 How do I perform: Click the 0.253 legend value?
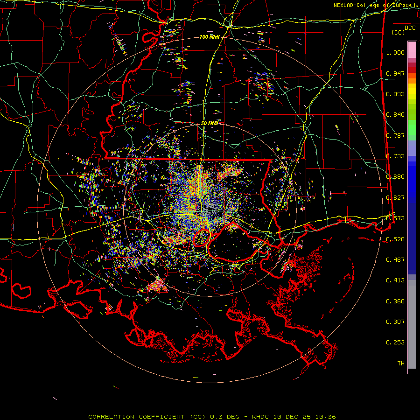395,343
